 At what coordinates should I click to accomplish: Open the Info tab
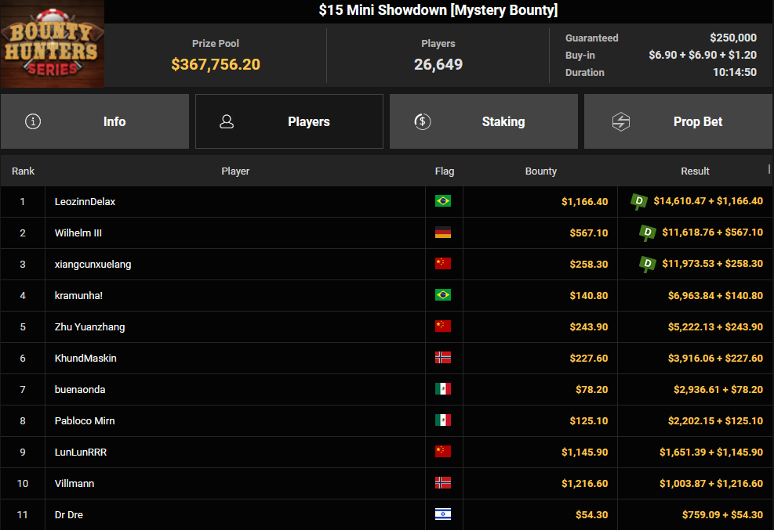tap(95, 121)
